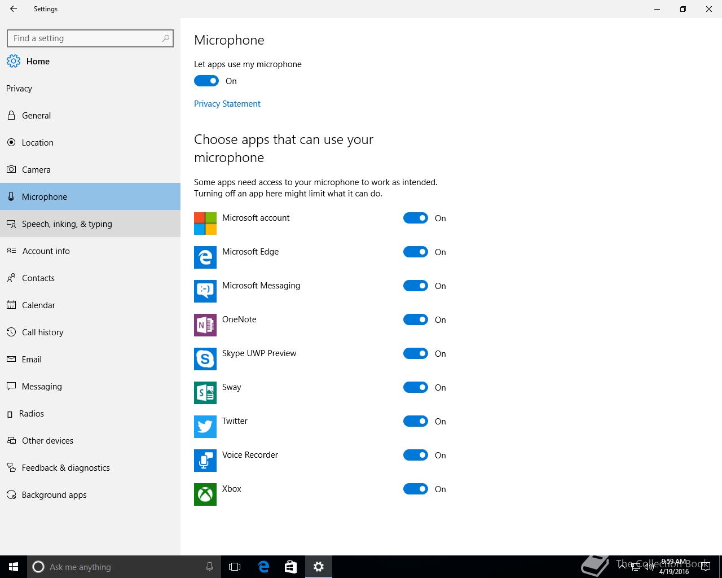Click the Microsoft Messaging app icon
Viewport: 722px width, 578px height.
[x=205, y=291]
